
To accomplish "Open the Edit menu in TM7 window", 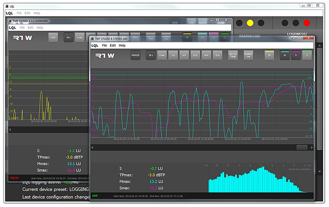I will pos(113,45).
